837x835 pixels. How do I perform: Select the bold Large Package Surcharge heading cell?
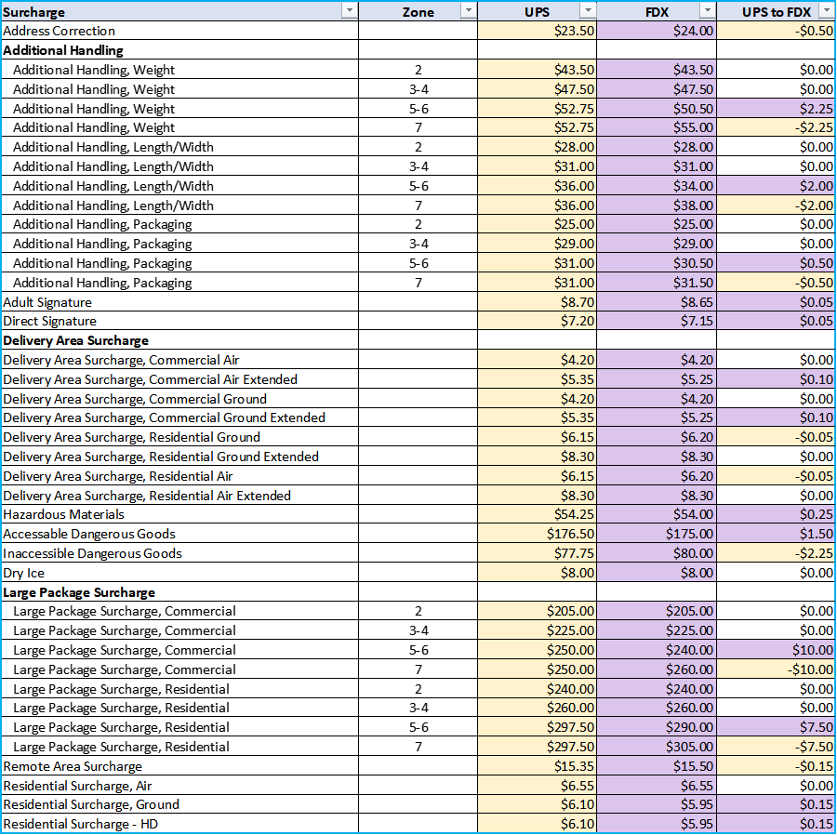(179, 591)
